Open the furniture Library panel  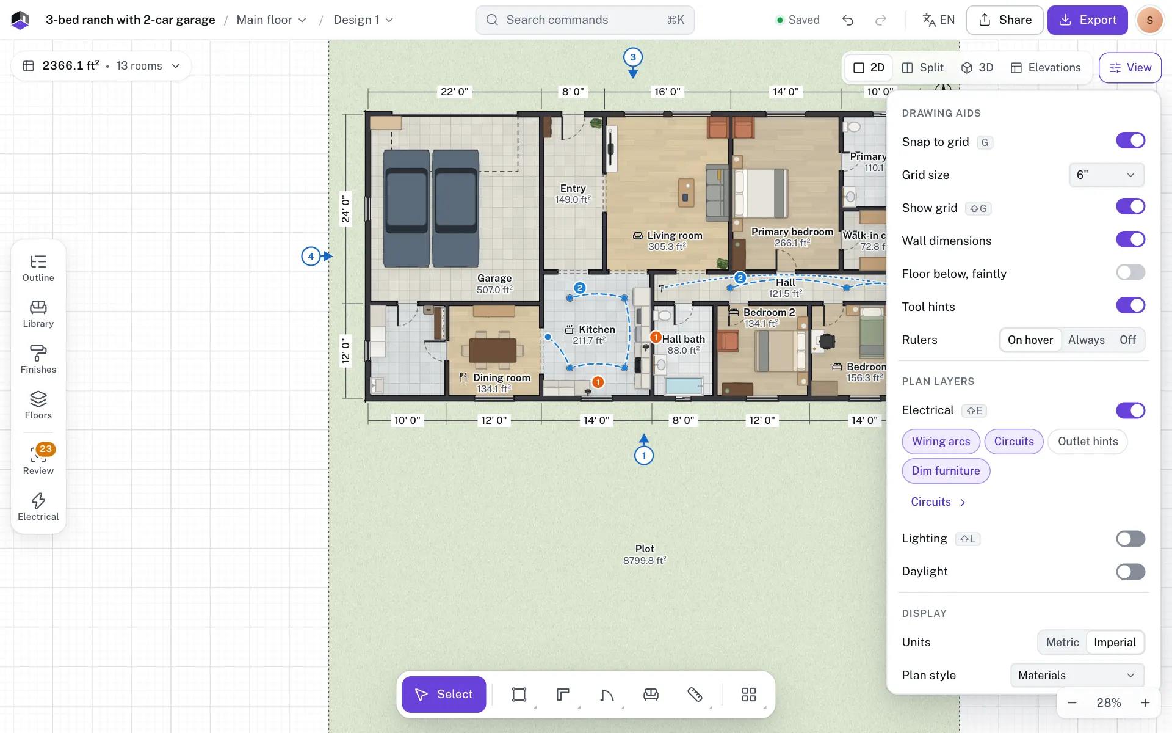coord(38,314)
